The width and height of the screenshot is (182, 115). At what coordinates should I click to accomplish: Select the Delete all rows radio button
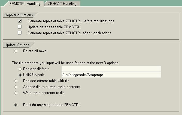(x=16, y=51)
